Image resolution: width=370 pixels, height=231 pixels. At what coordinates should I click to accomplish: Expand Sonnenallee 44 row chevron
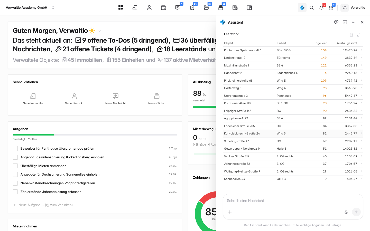(x=361, y=179)
